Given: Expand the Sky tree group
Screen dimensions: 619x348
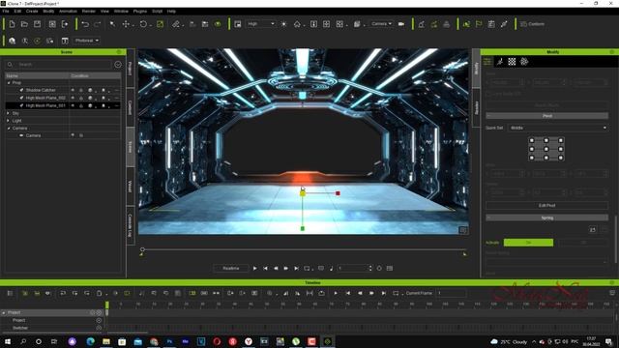Looking at the screenshot, I should pos(9,113).
